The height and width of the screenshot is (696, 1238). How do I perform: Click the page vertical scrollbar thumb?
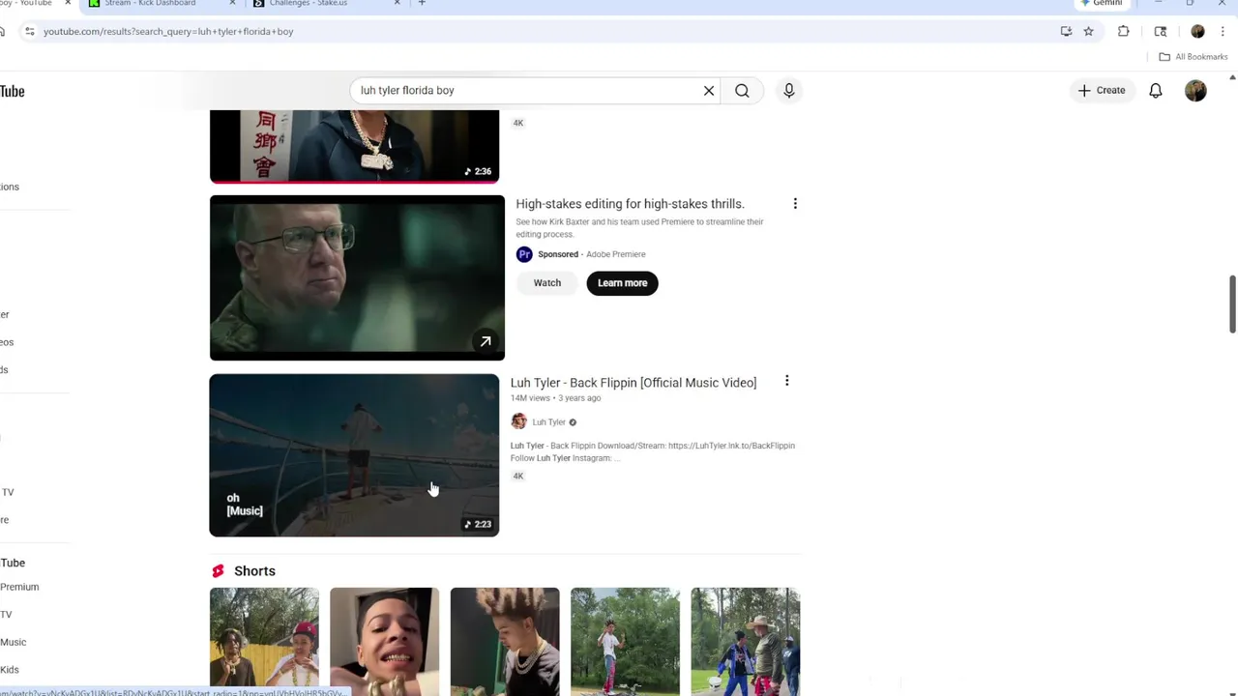click(1232, 304)
